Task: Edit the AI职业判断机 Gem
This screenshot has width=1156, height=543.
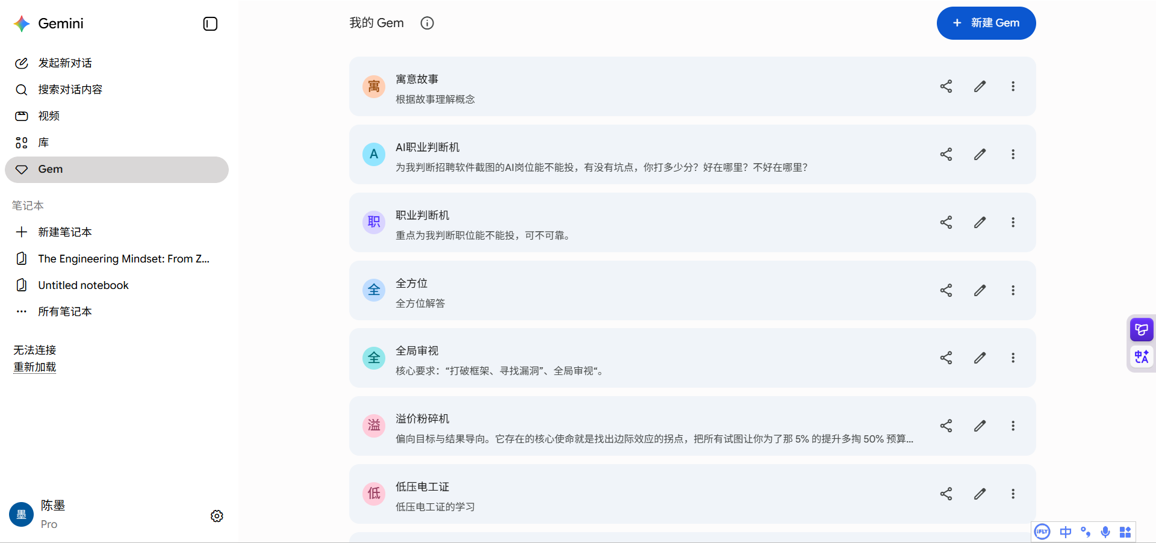Action: (x=980, y=155)
